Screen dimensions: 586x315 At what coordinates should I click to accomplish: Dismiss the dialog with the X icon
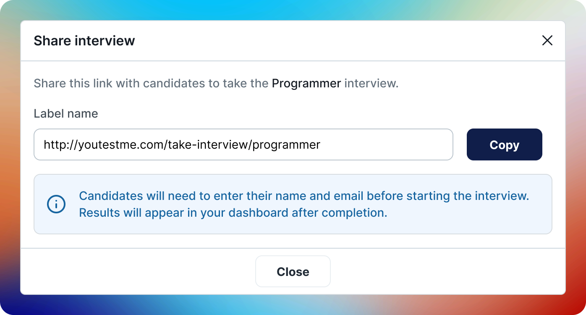point(547,40)
